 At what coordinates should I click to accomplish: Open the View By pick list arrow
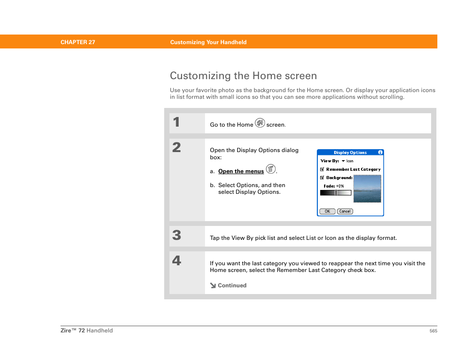343,161
